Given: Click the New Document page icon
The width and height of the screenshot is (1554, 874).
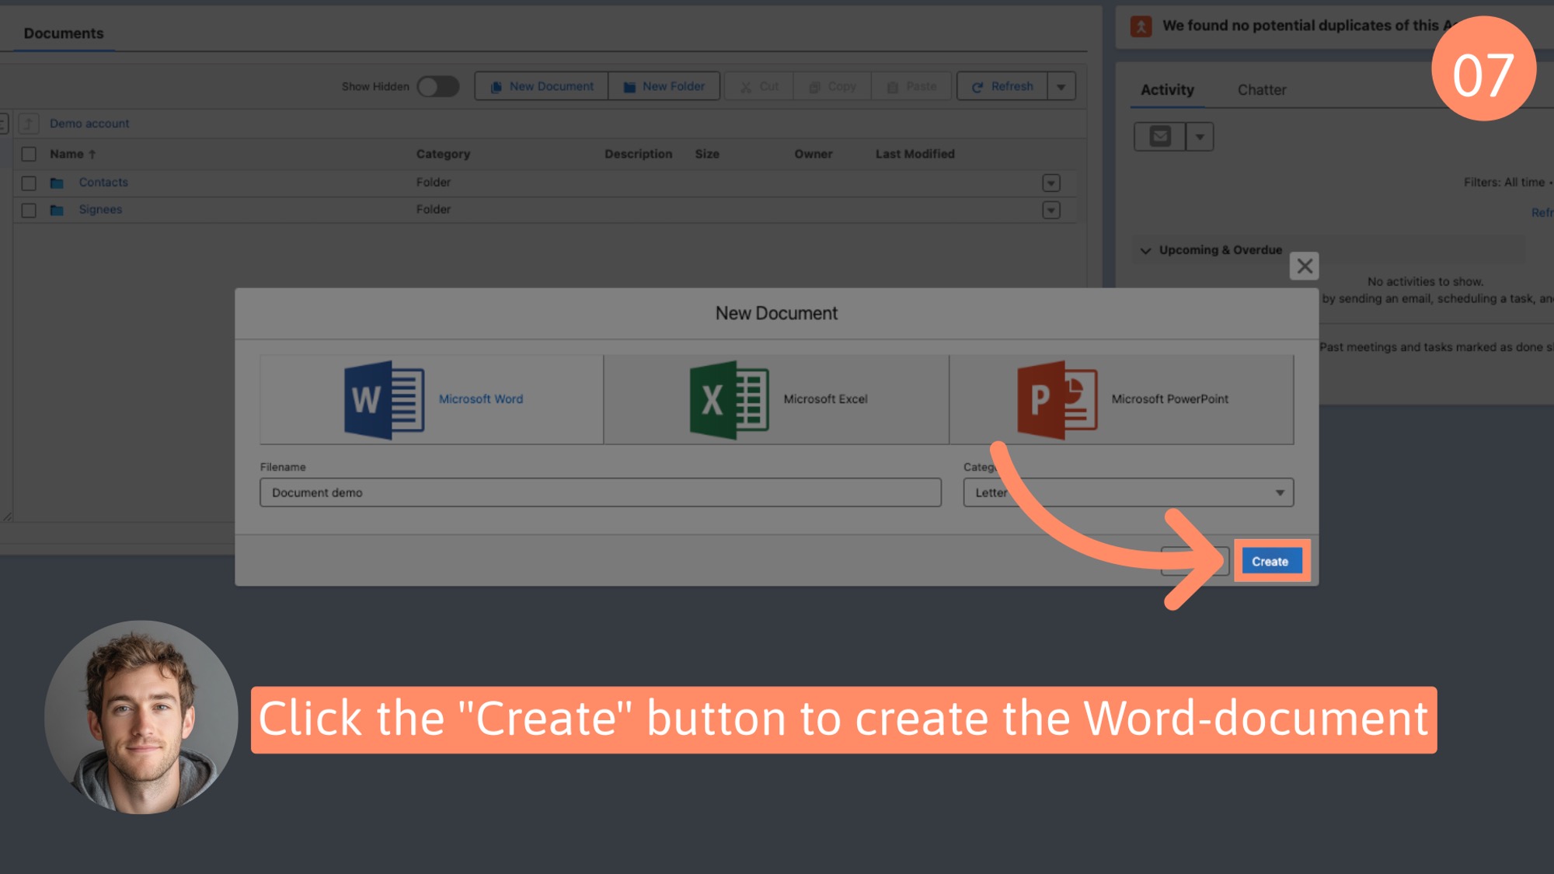Looking at the screenshot, I should point(496,87).
